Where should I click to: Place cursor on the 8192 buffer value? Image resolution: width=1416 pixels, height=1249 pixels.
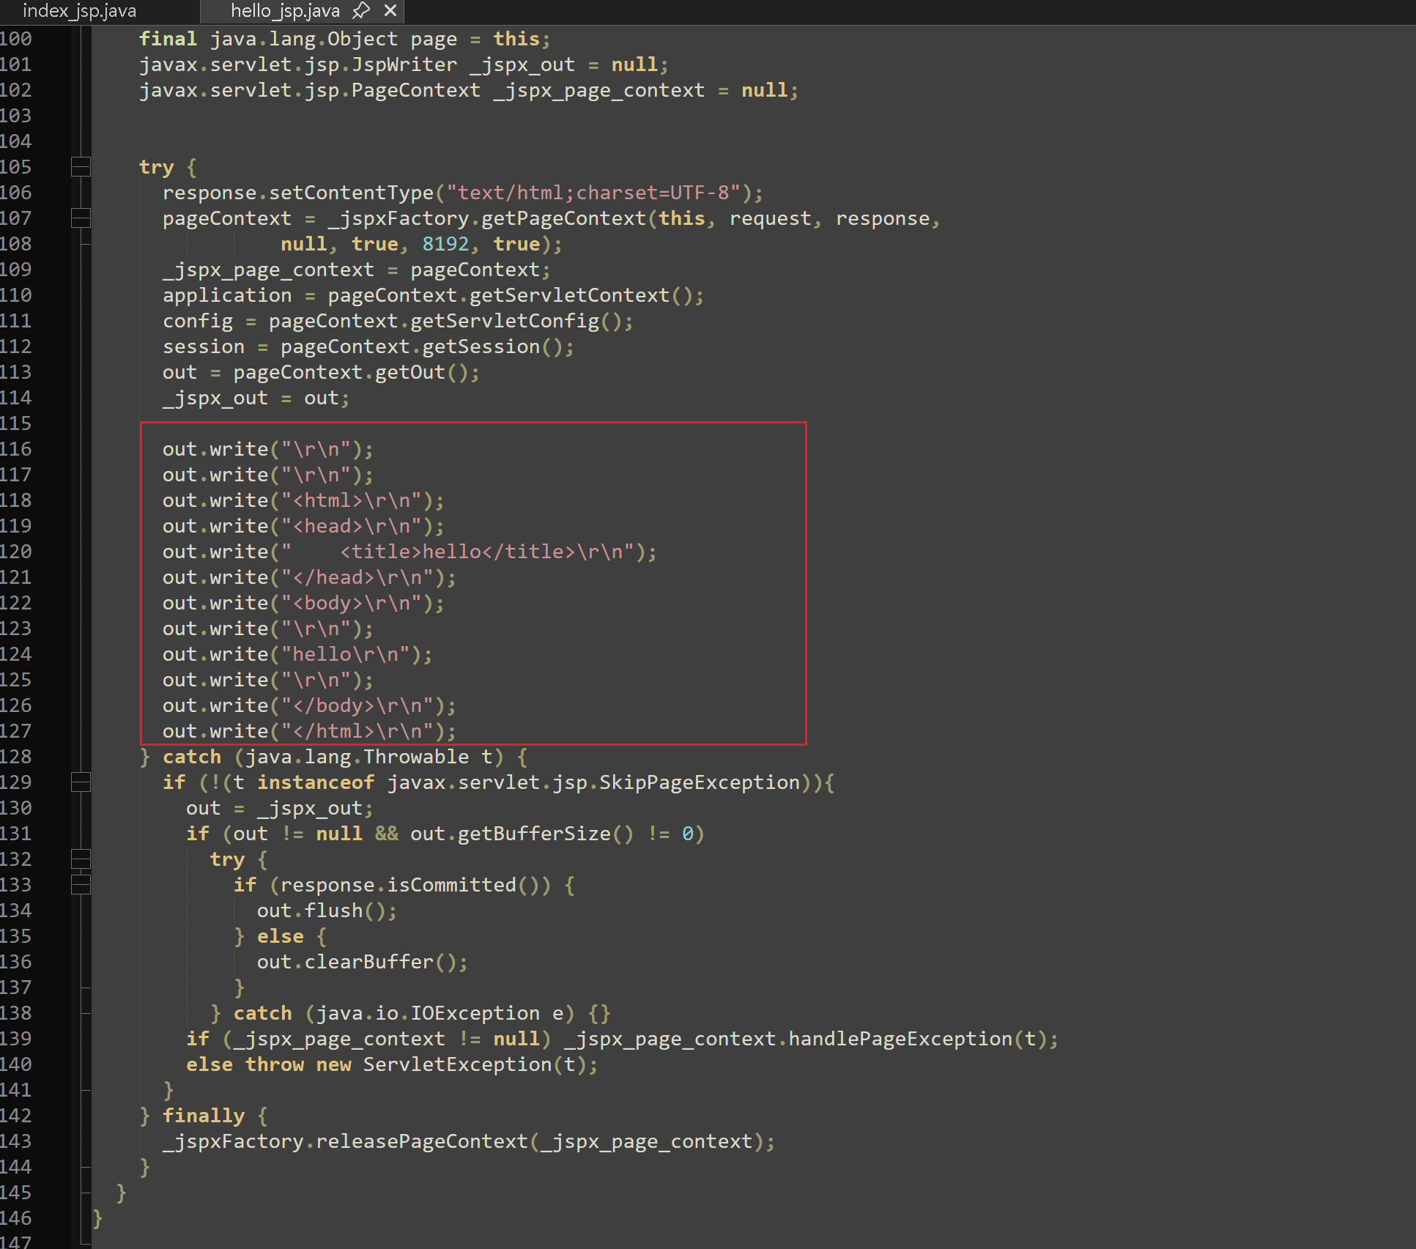[x=445, y=244]
